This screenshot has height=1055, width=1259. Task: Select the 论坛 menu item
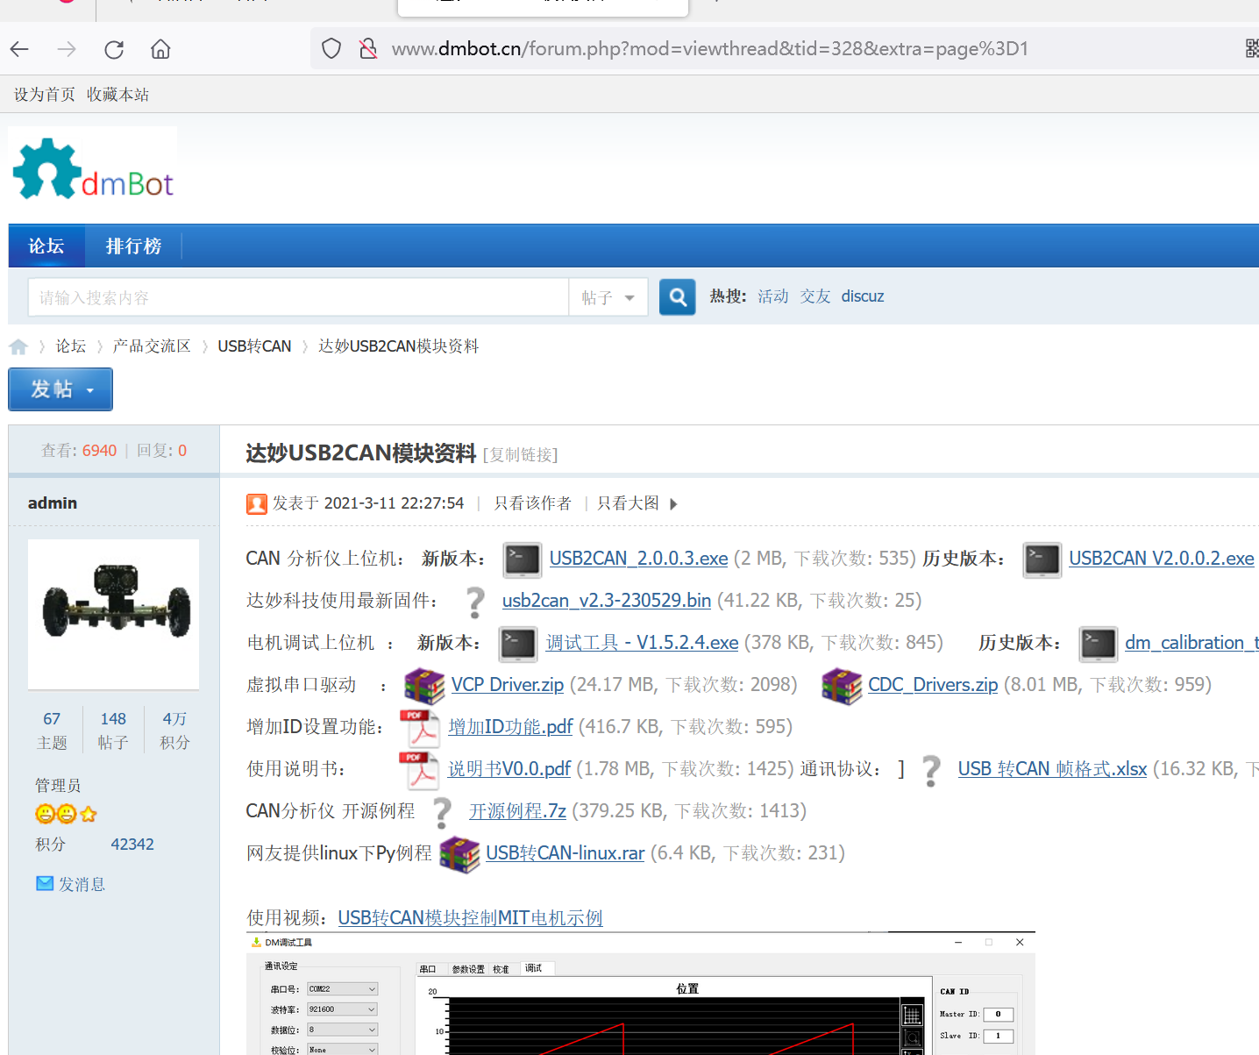click(46, 246)
